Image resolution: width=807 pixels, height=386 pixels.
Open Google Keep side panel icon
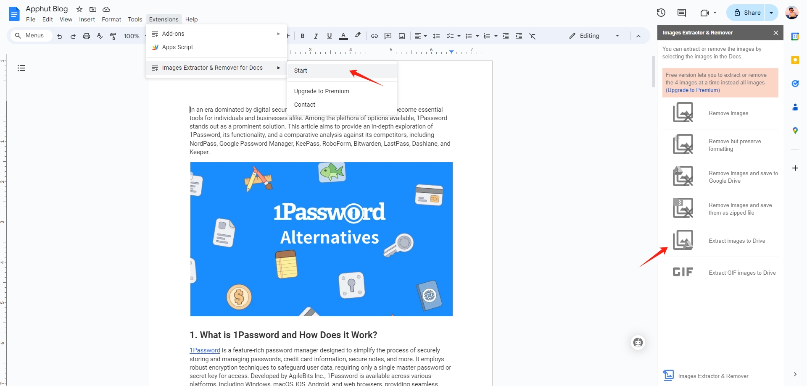[795, 60]
